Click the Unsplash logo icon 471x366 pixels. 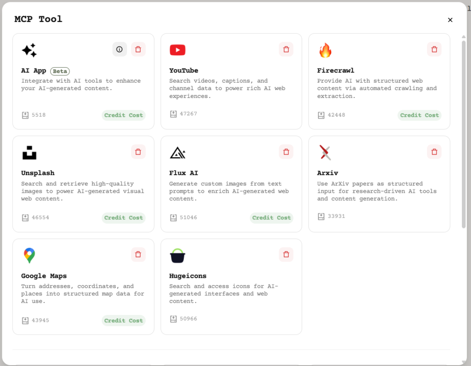[x=29, y=153]
